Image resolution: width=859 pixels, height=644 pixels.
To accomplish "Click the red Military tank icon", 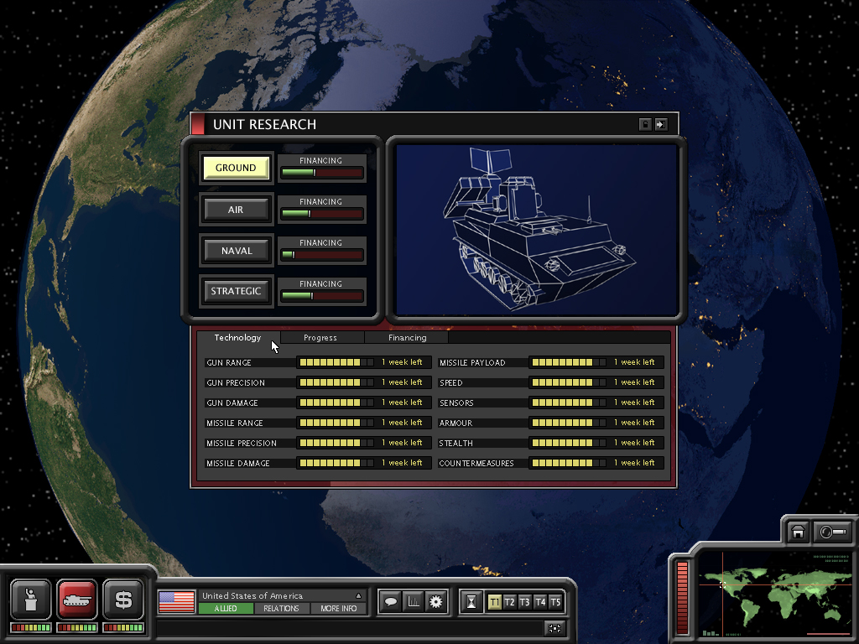I will (77, 600).
